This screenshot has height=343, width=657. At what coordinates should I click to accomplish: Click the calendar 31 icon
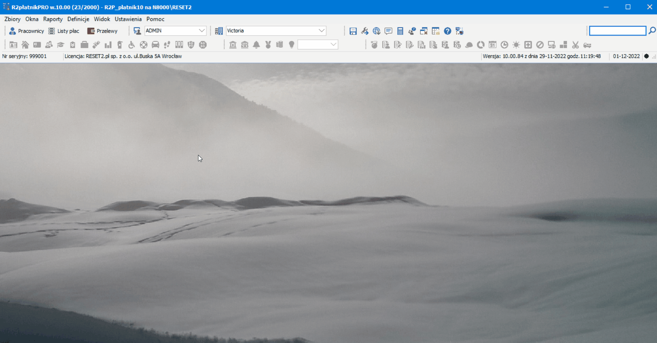click(x=492, y=45)
